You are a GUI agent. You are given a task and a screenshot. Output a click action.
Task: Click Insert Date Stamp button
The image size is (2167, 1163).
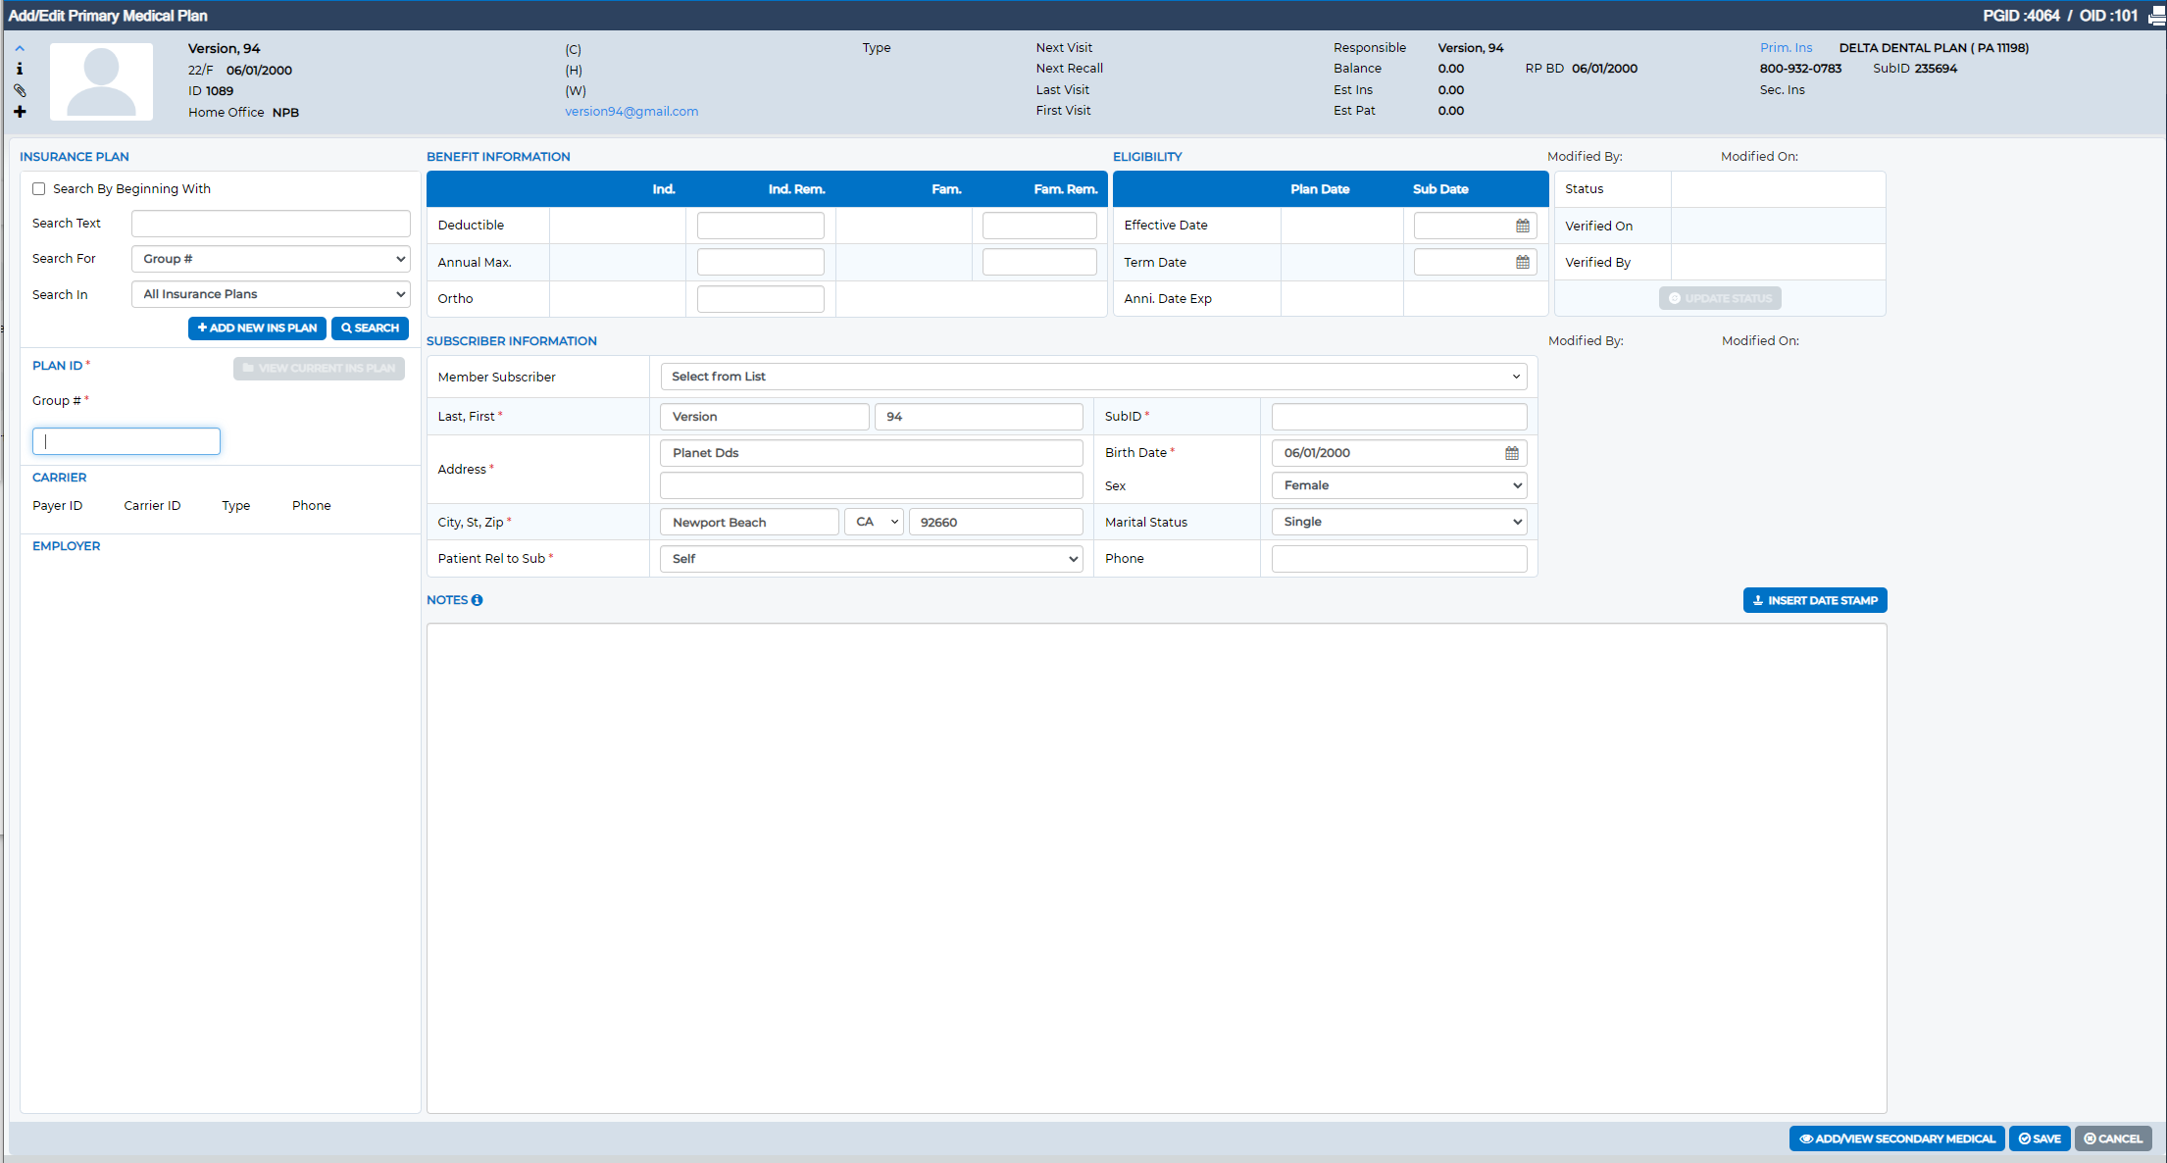(x=1815, y=600)
